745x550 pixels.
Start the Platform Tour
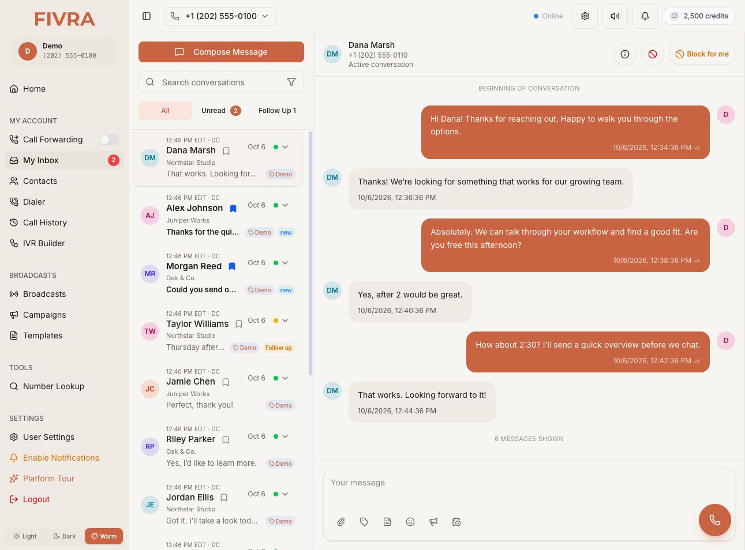click(65, 479)
